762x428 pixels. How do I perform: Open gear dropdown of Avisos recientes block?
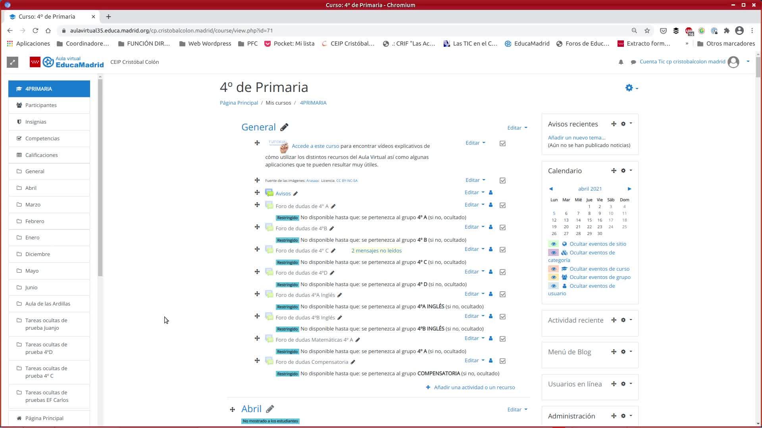[x=626, y=124]
